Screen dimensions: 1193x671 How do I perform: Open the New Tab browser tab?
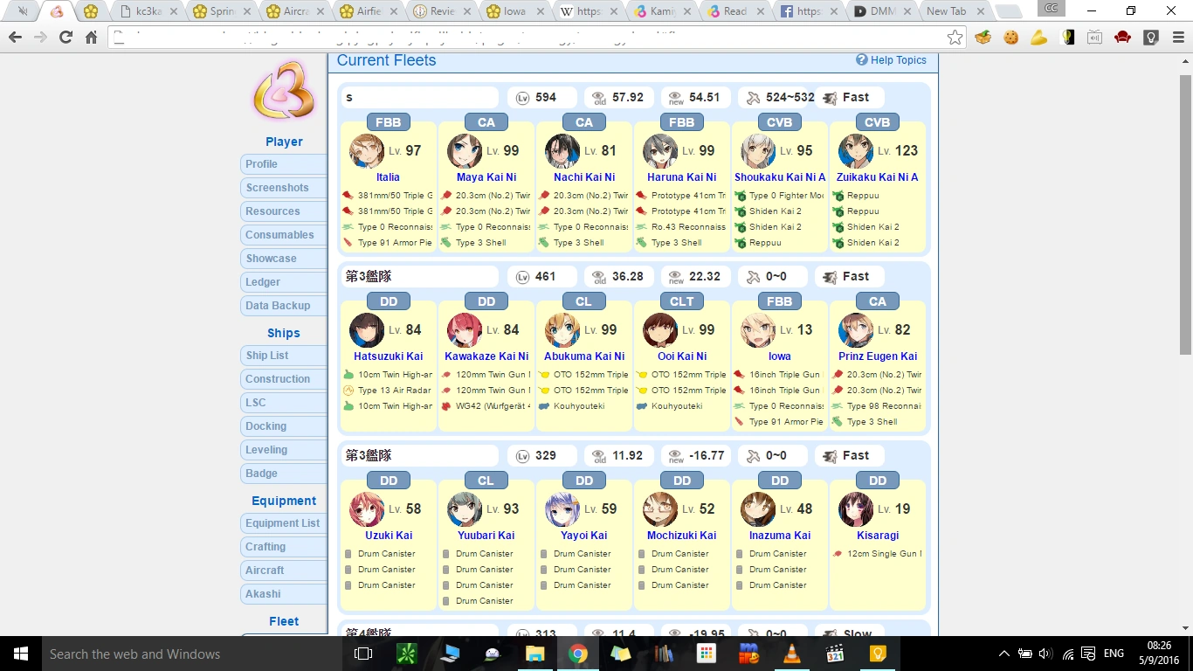pyautogui.click(x=955, y=11)
